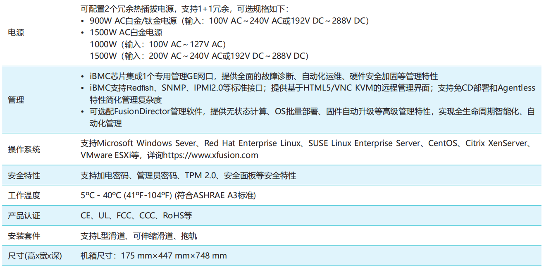The height and width of the screenshot is (268, 544).
Task: Click the 电源 row label
Action: [16, 33]
